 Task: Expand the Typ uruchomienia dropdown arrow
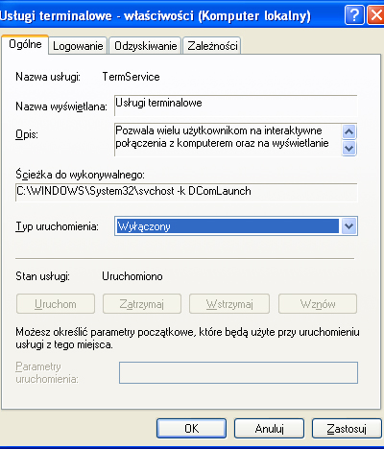[x=348, y=226]
